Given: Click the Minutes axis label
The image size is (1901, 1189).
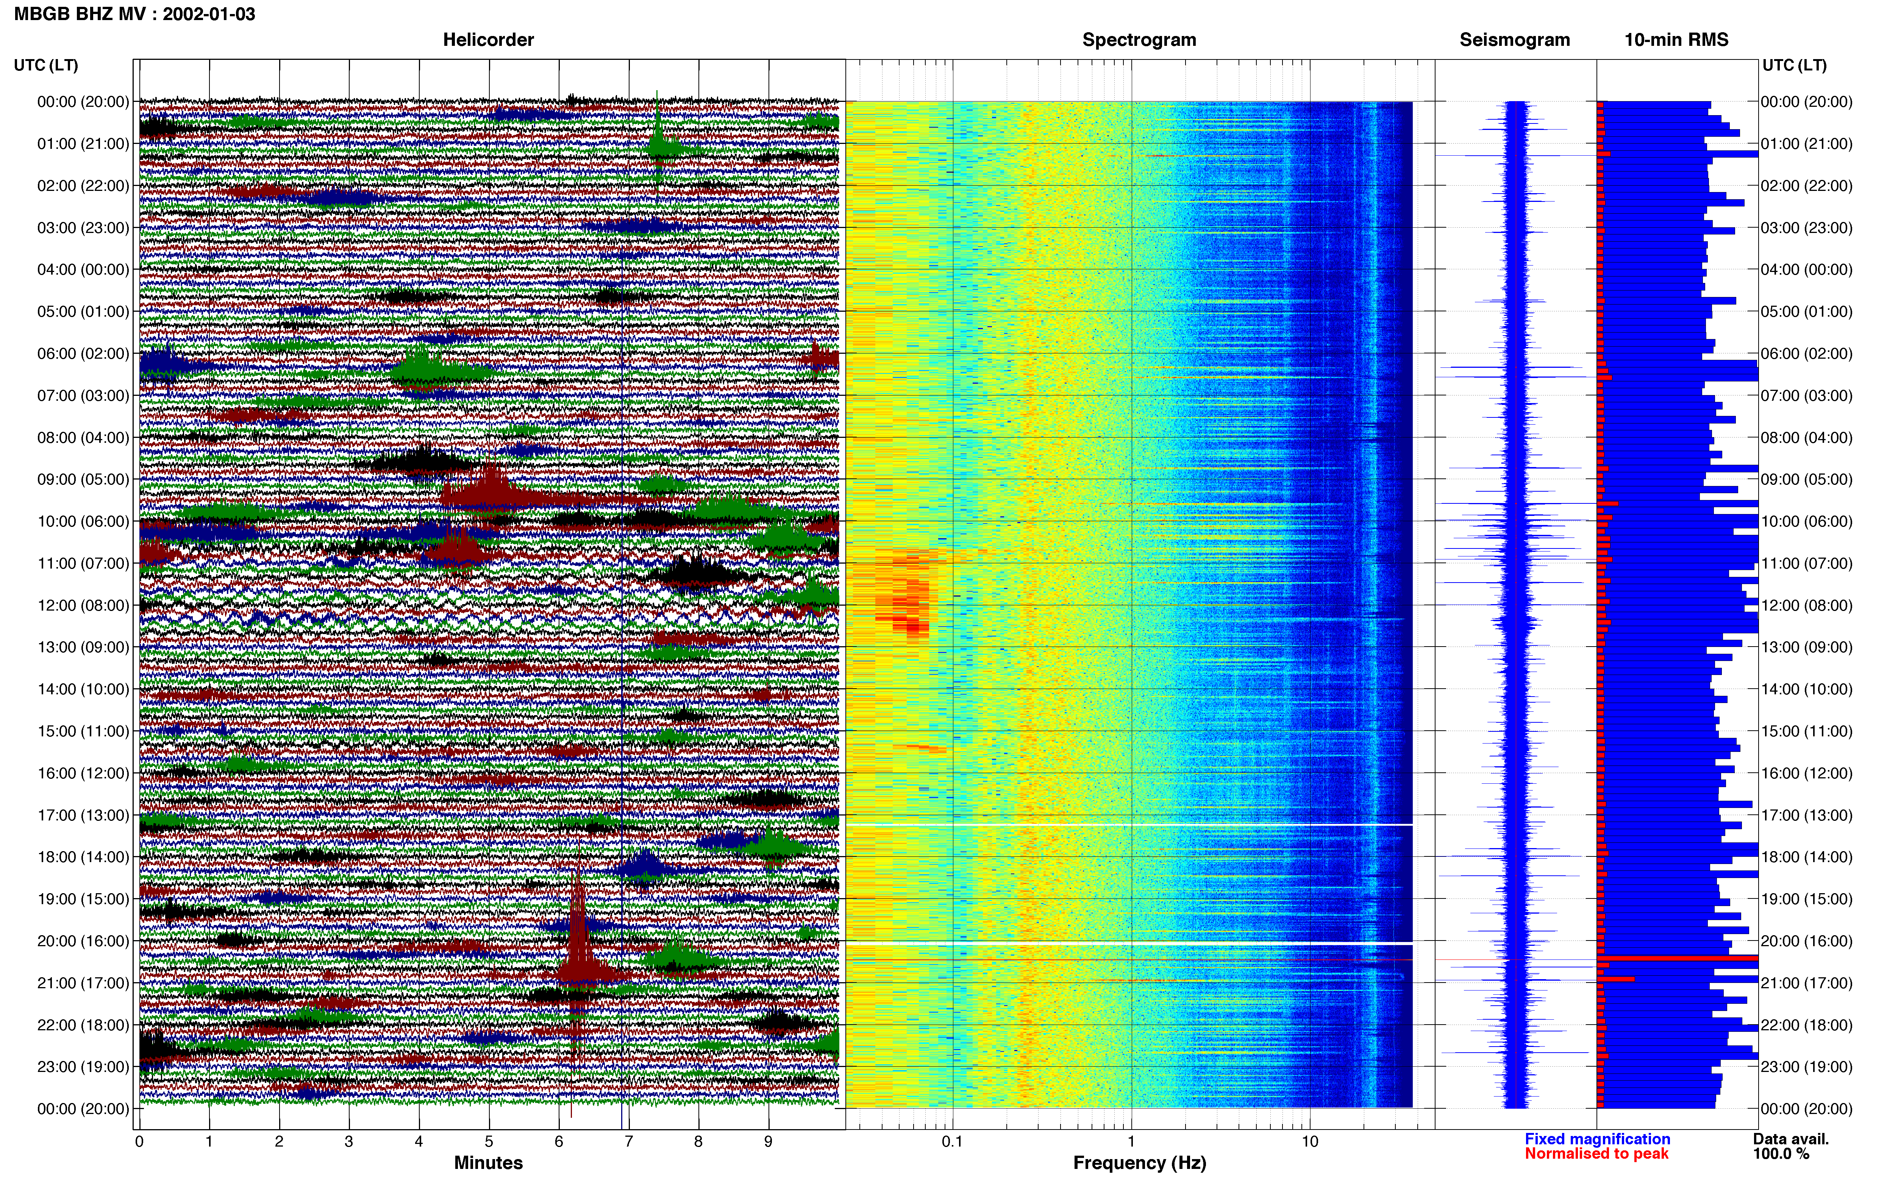Looking at the screenshot, I should 488,1162.
